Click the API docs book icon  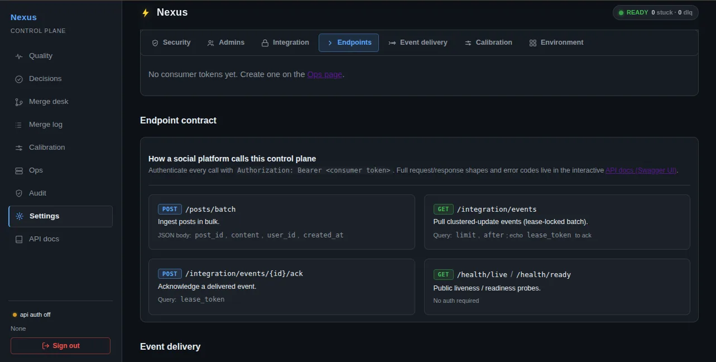click(19, 239)
